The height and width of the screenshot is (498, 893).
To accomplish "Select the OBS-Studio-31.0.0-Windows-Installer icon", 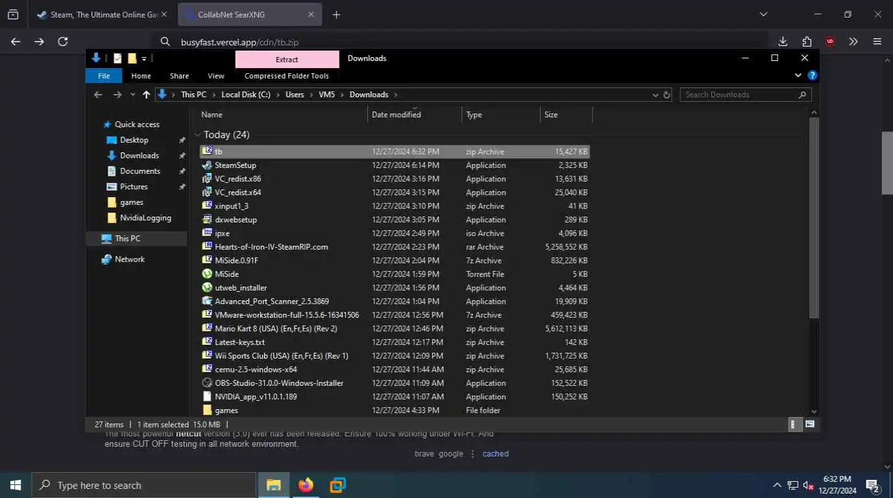I will (207, 383).
